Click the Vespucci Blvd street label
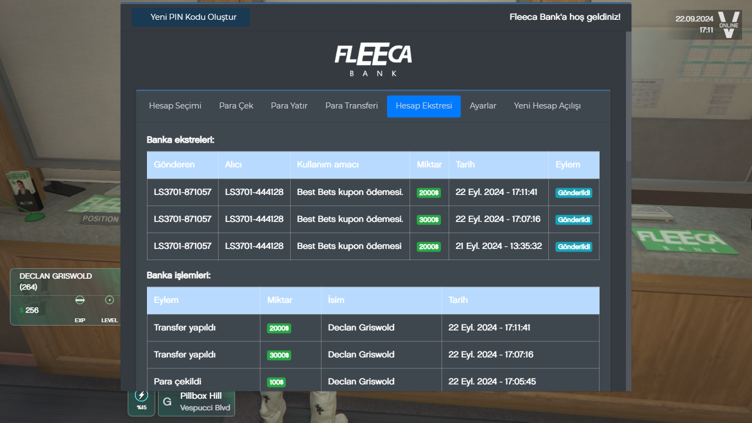The image size is (752, 423). [x=205, y=409]
